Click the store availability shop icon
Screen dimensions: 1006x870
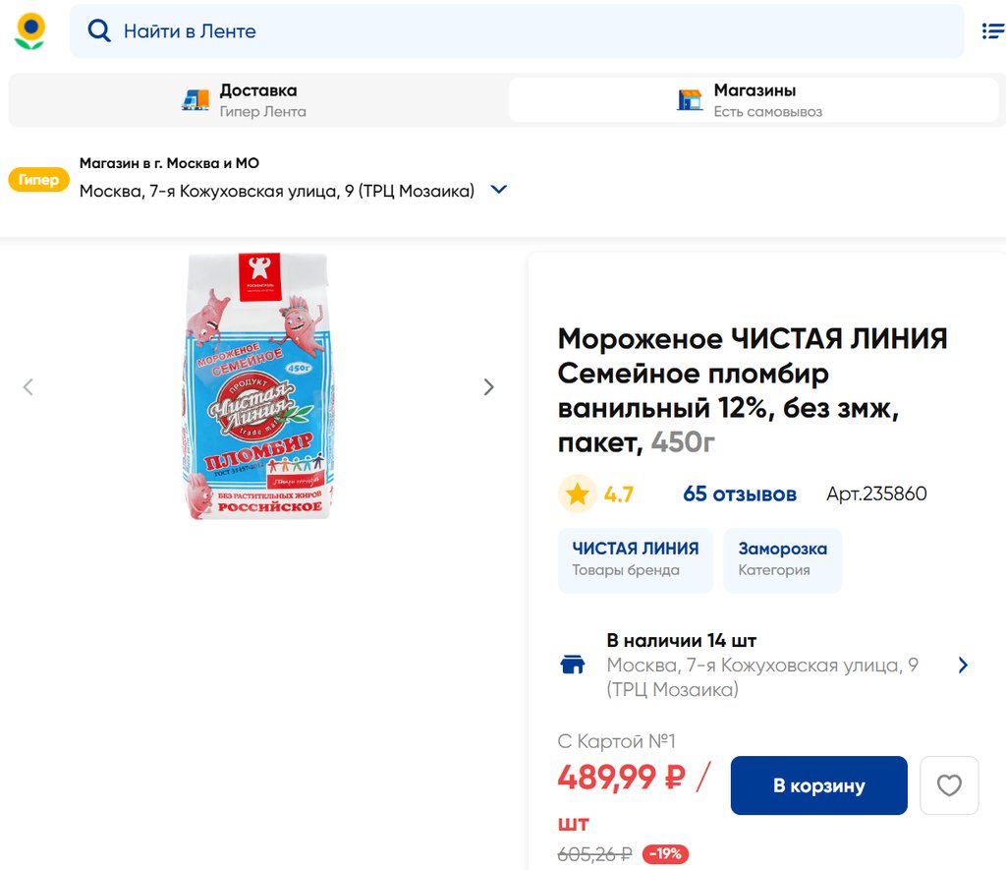pyautogui.click(x=572, y=665)
